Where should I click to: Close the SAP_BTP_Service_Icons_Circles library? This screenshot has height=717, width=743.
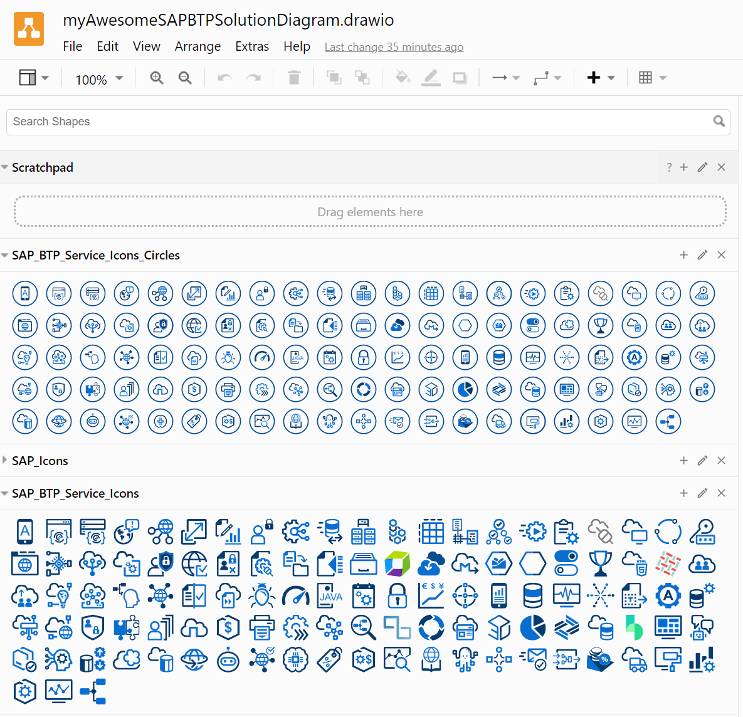coord(721,255)
